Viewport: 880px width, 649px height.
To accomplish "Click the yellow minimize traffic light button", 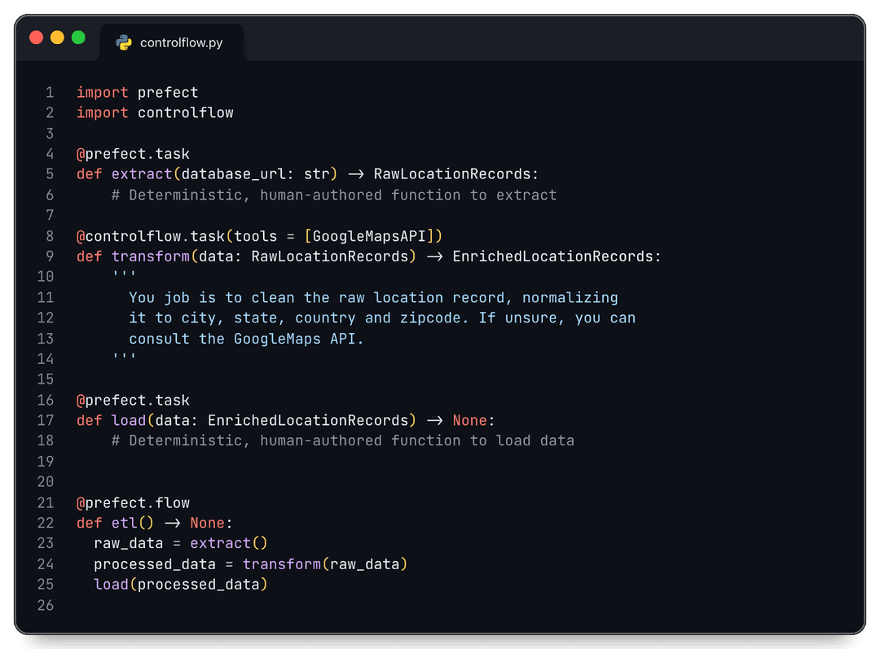I will coord(56,37).
